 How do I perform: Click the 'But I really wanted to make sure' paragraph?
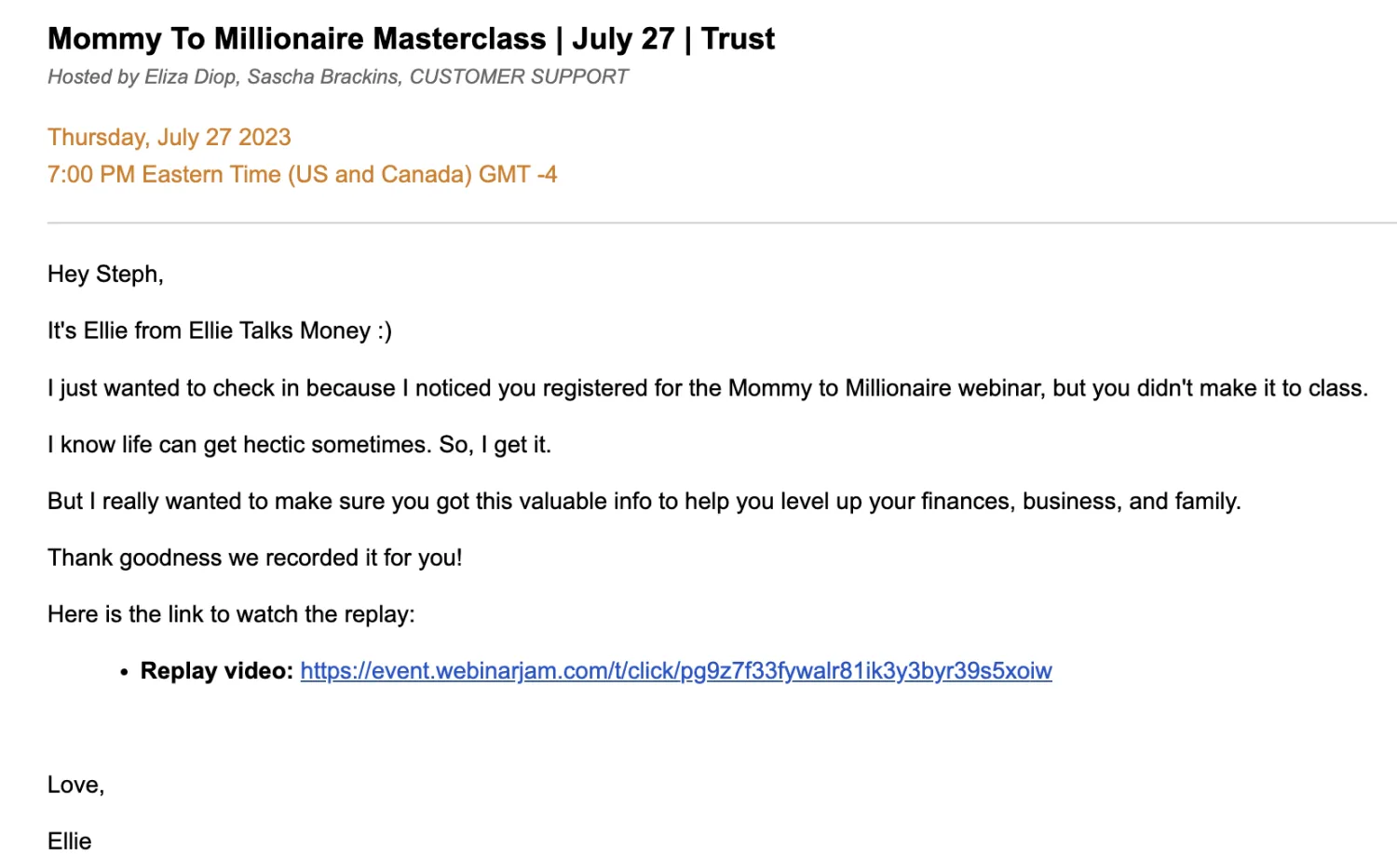[x=643, y=502]
